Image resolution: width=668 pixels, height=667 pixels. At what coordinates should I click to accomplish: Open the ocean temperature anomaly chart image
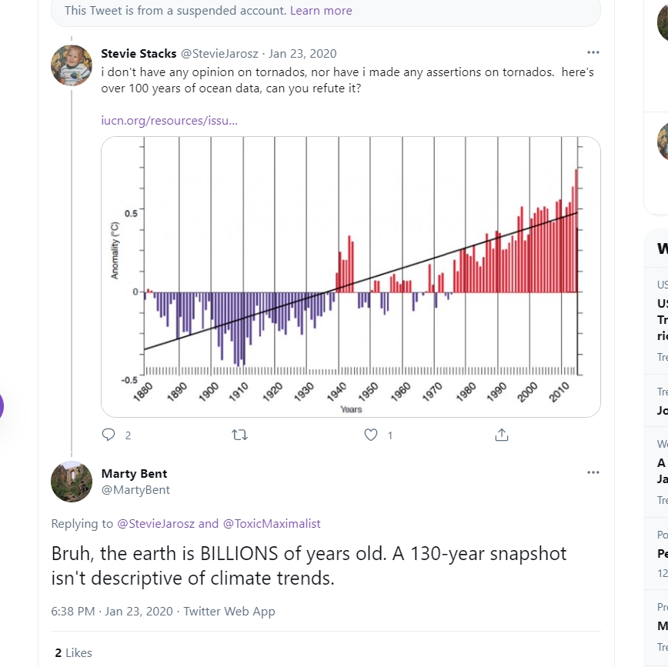click(x=351, y=277)
